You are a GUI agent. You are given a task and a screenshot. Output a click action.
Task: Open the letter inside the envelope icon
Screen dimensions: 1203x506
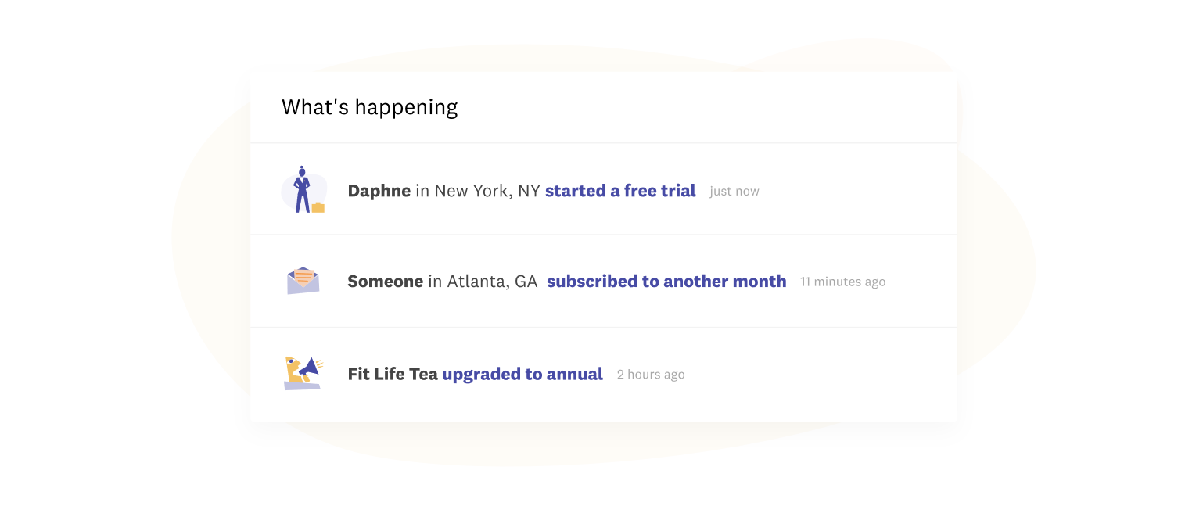[x=303, y=275]
